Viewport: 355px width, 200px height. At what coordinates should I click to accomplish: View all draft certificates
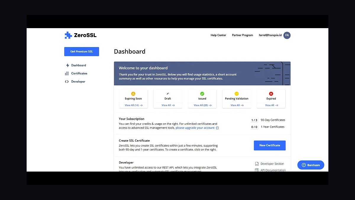click(168, 105)
